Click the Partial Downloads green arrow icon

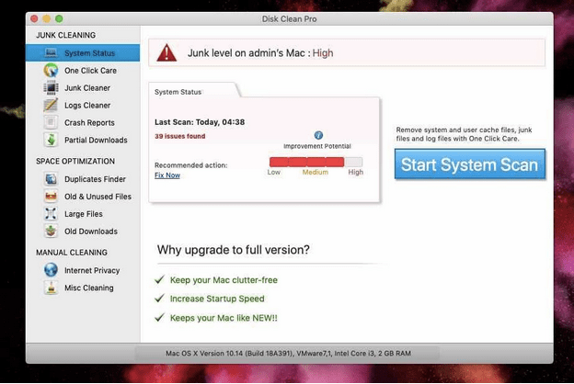click(51, 140)
